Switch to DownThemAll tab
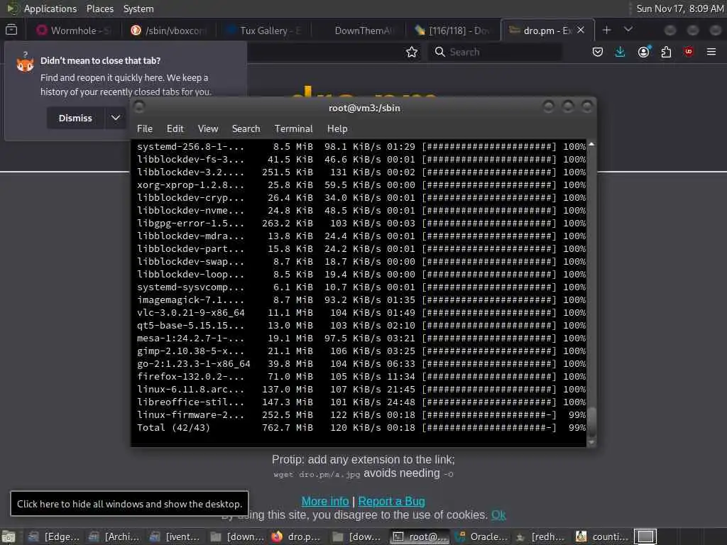The height and width of the screenshot is (545, 727). pyautogui.click(x=359, y=31)
